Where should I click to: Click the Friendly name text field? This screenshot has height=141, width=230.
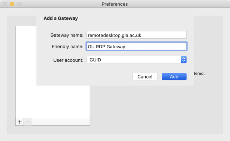point(136,47)
